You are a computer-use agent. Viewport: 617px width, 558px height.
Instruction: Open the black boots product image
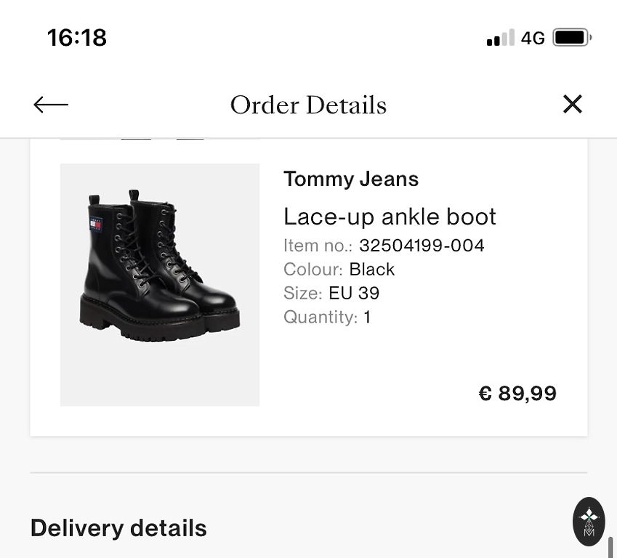tap(160, 284)
